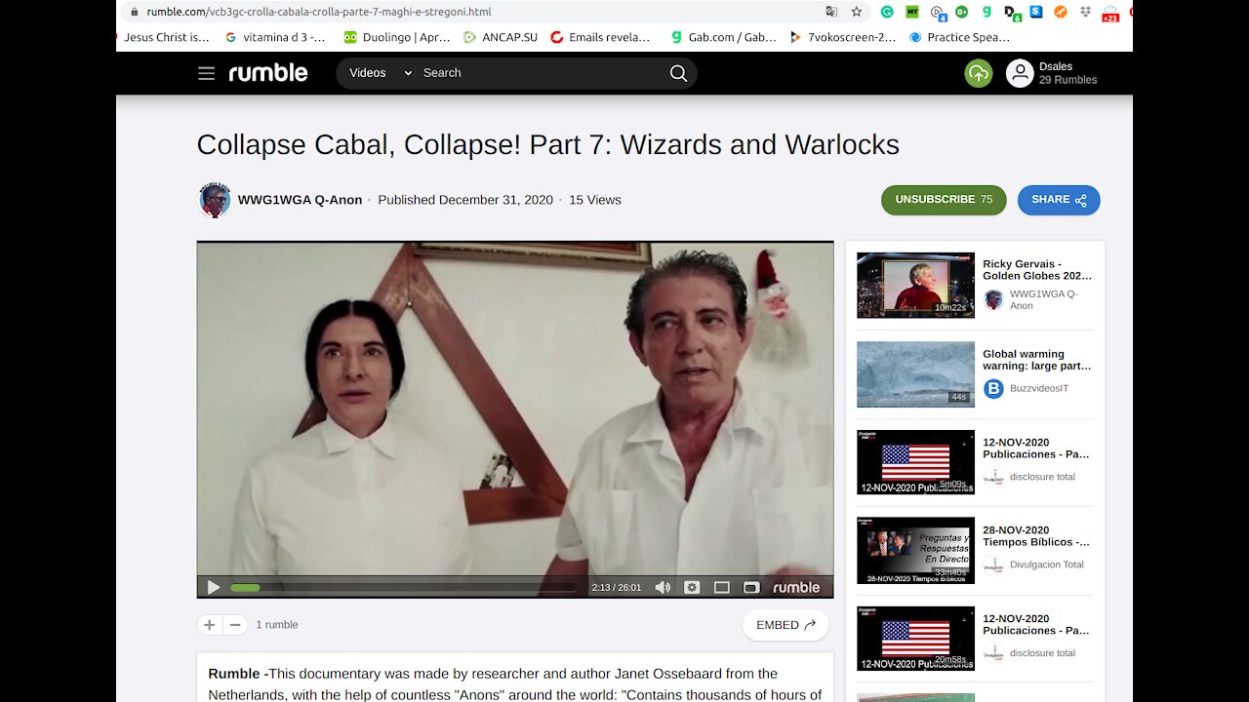Go to the Rumble home logo
Image resolution: width=1249 pixels, height=702 pixels.
(x=268, y=73)
